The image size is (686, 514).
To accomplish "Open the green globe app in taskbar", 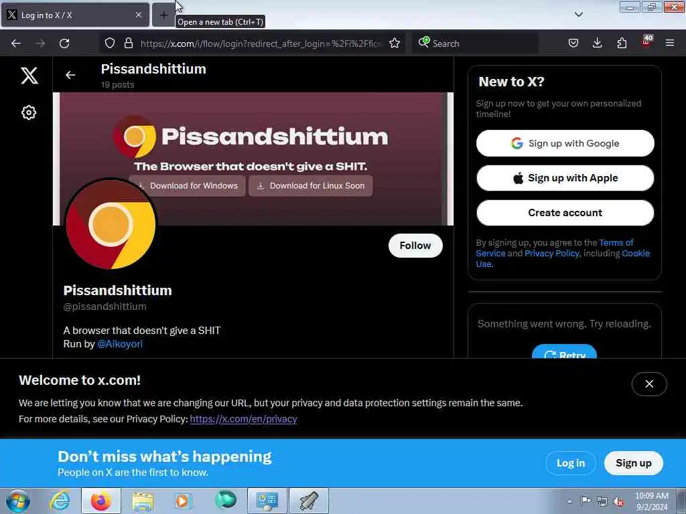I will coord(226,501).
